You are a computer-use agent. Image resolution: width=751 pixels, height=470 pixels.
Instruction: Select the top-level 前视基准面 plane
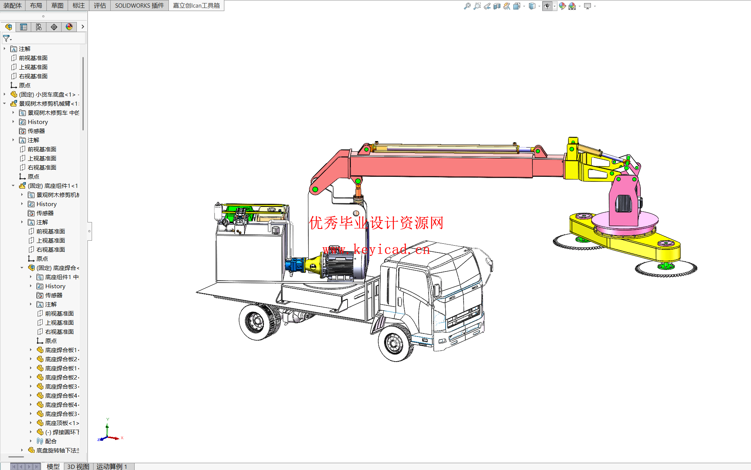pos(33,58)
